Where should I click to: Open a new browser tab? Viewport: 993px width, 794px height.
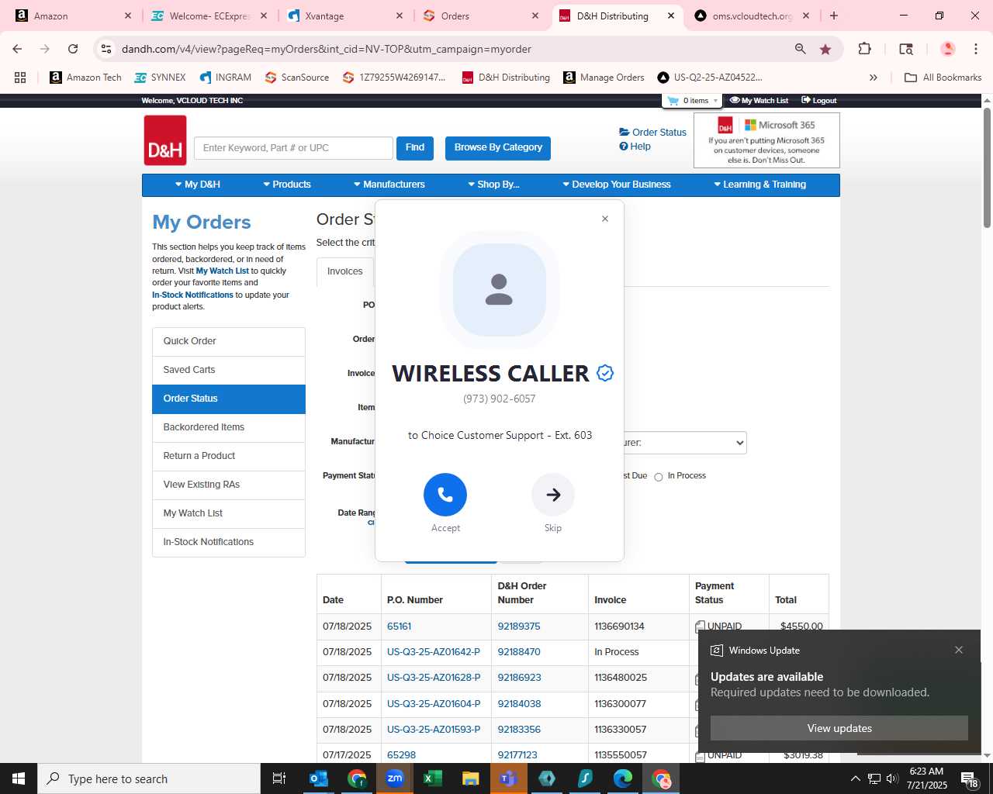[x=834, y=16]
